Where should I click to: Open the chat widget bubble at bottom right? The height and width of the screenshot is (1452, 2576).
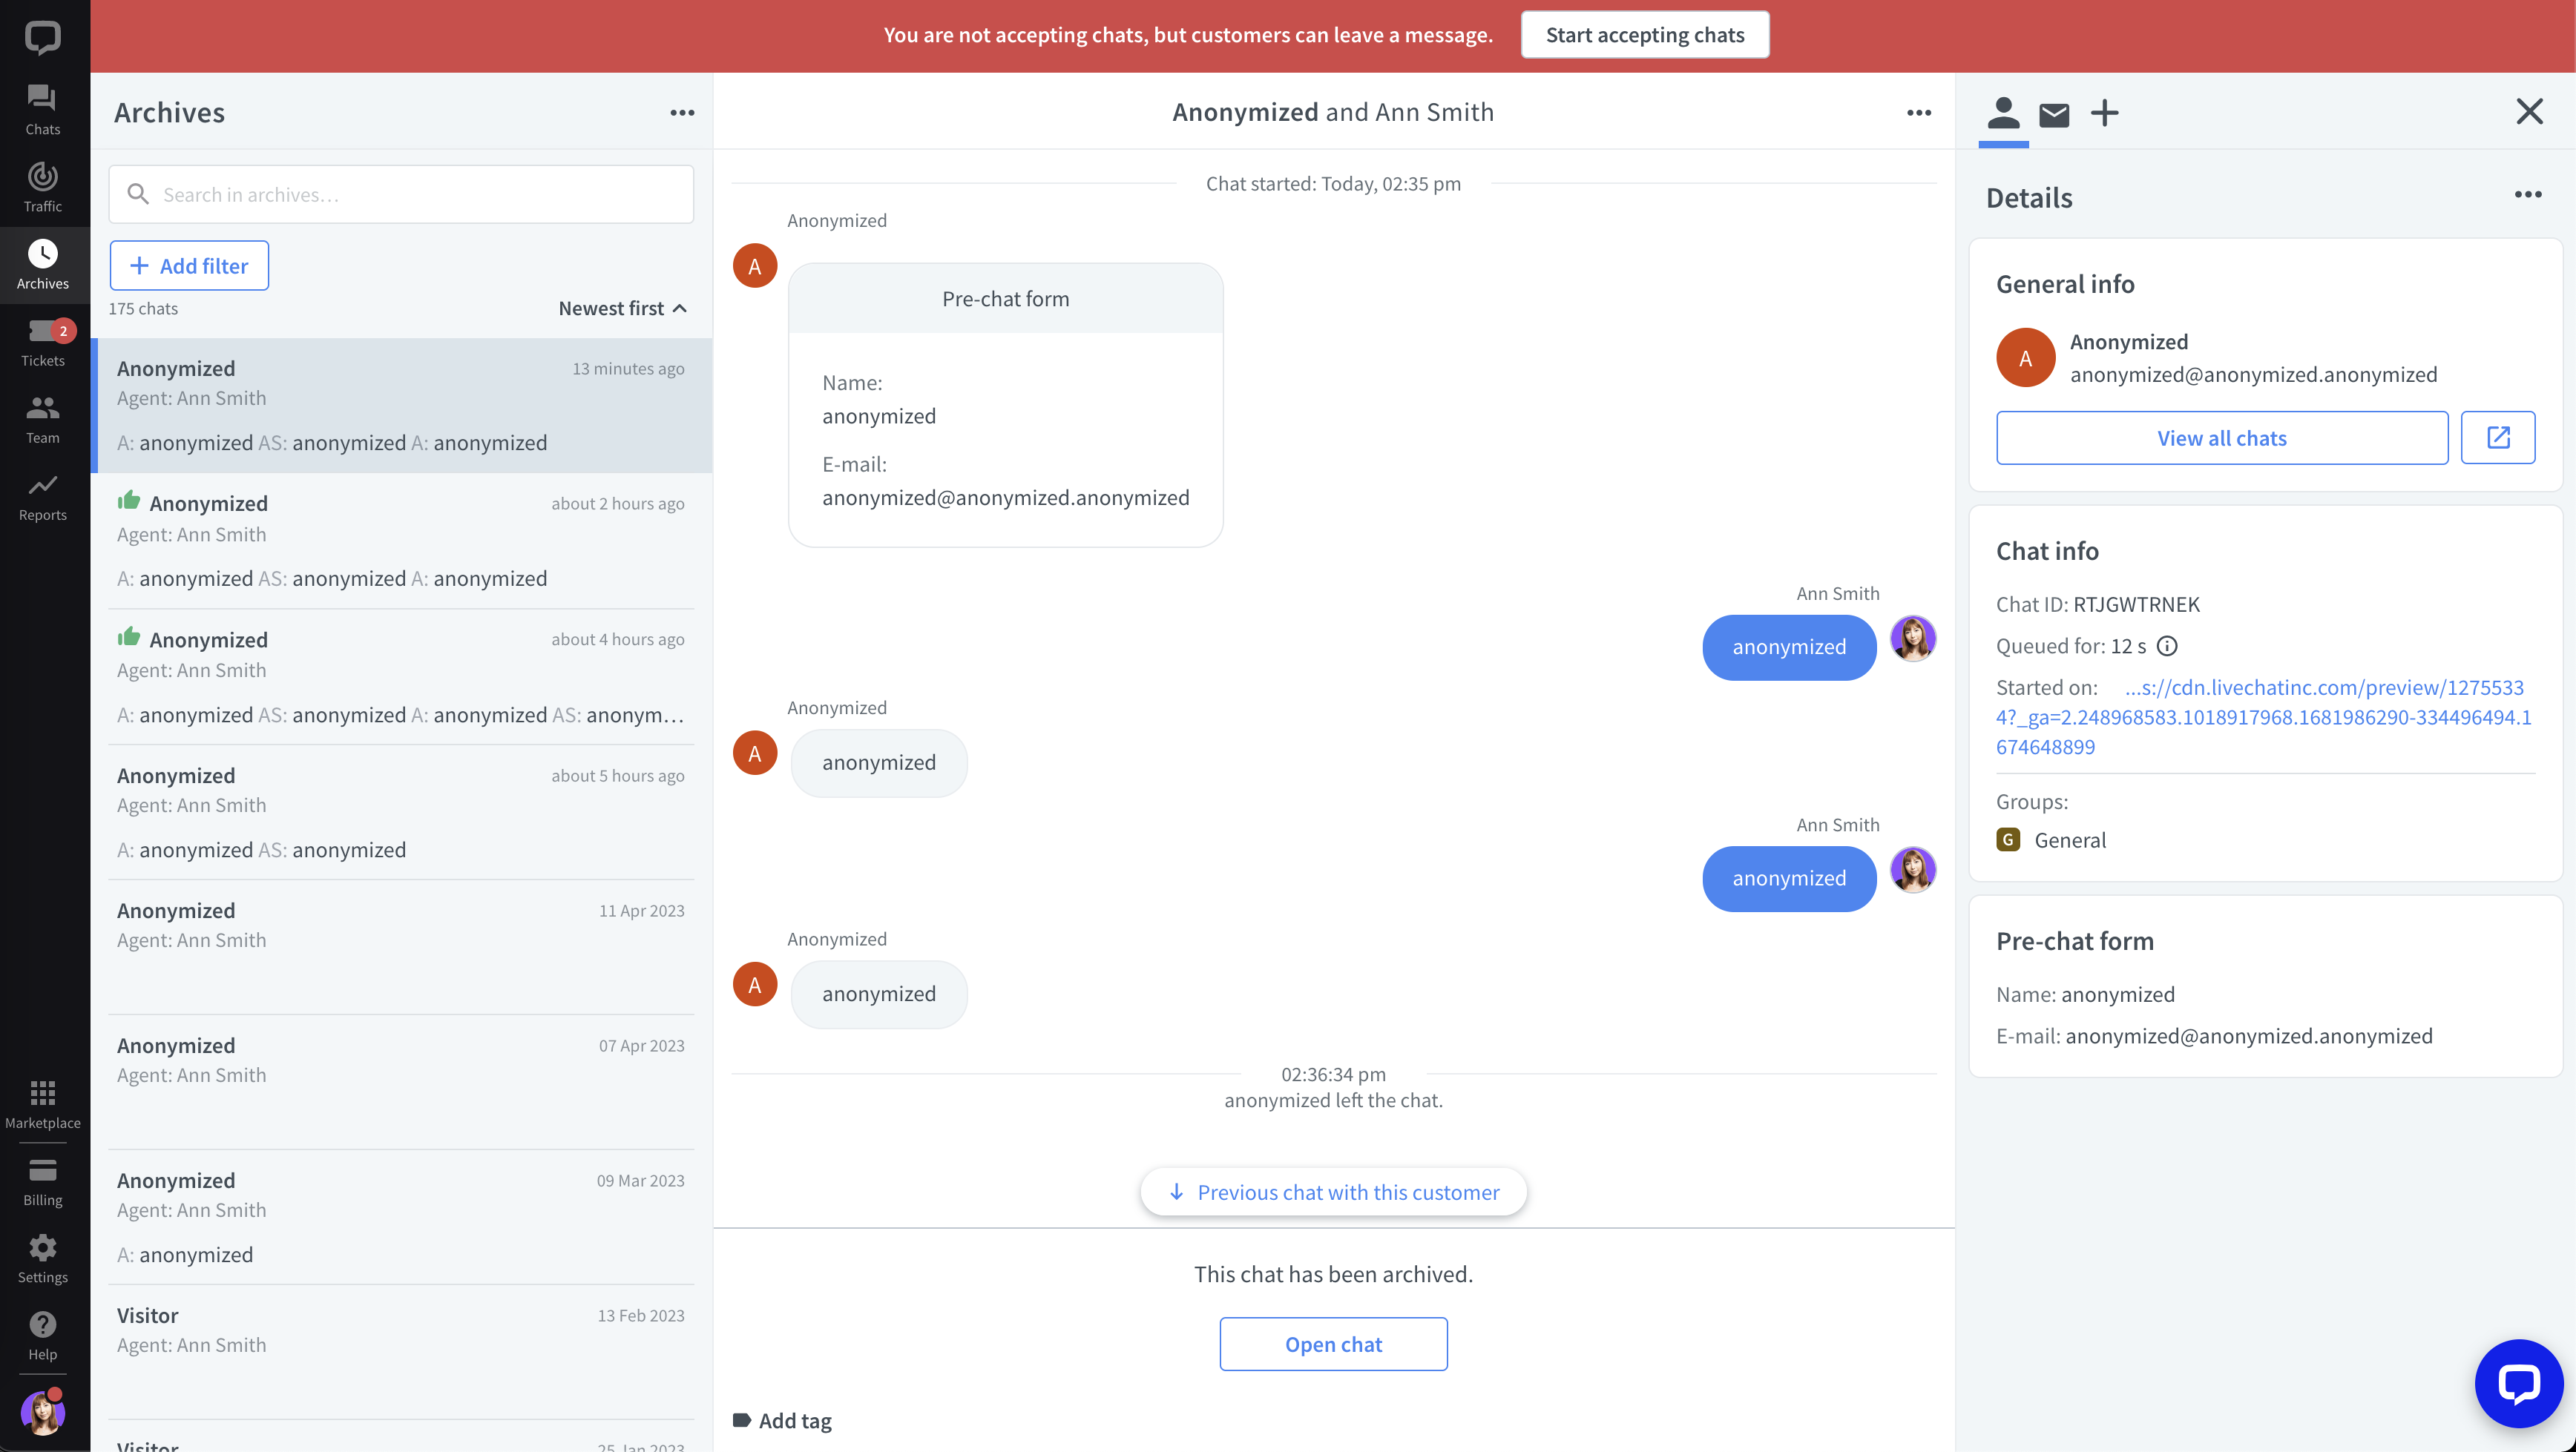(x=2518, y=1384)
